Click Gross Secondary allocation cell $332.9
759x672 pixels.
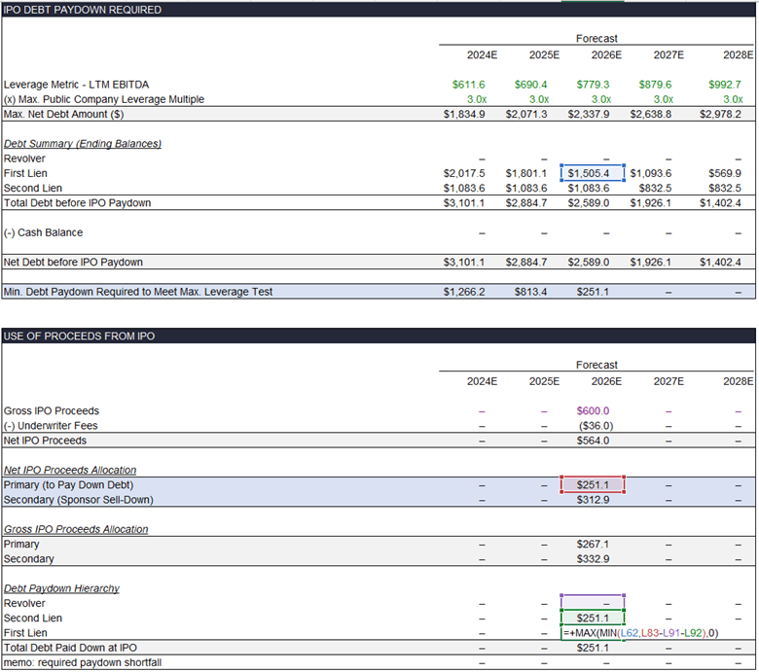coord(593,559)
